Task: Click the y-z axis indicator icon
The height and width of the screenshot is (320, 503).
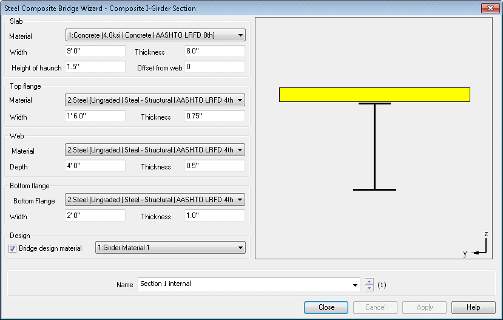Action: tap(479, 247)
